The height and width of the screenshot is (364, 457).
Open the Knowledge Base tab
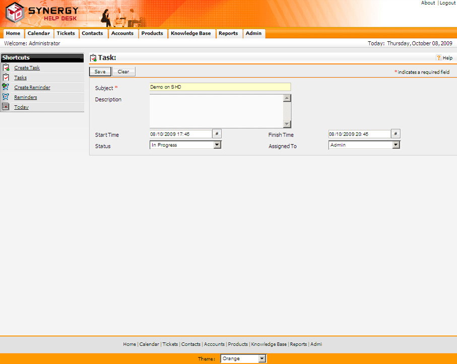coord(190,34)
